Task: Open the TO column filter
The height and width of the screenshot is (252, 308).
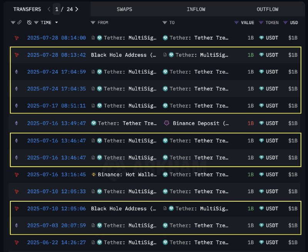Action: (165, 23)
